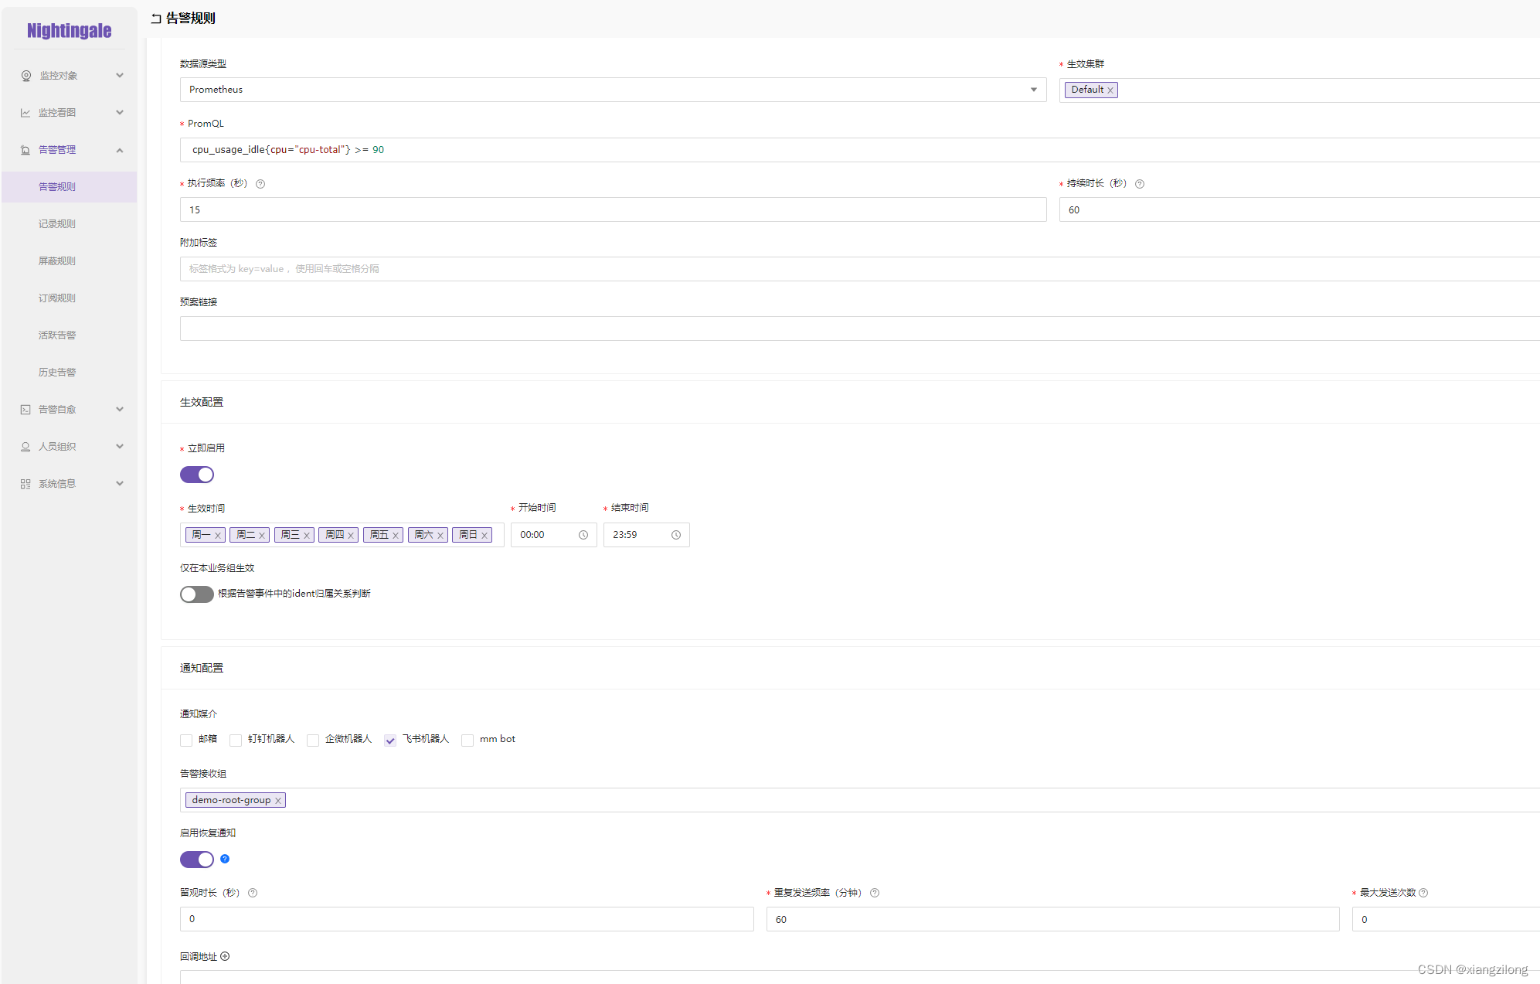Uncheck the 飞书机器人 checkbox
The width and height of the screenshot is (1540, 984).
pos(390,740)
